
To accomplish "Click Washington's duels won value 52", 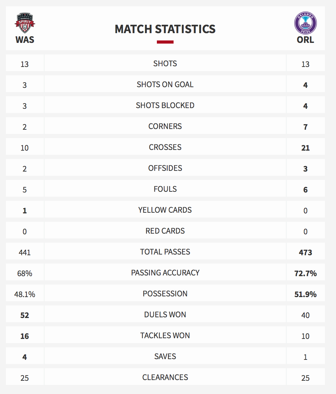I will [x=25, y=315].
